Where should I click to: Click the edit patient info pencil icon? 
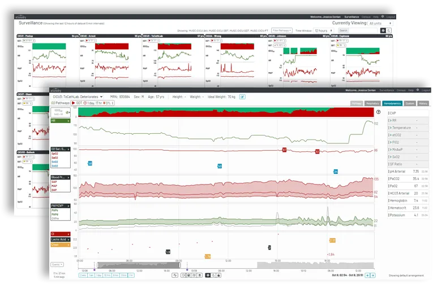[x=242, y=97]
